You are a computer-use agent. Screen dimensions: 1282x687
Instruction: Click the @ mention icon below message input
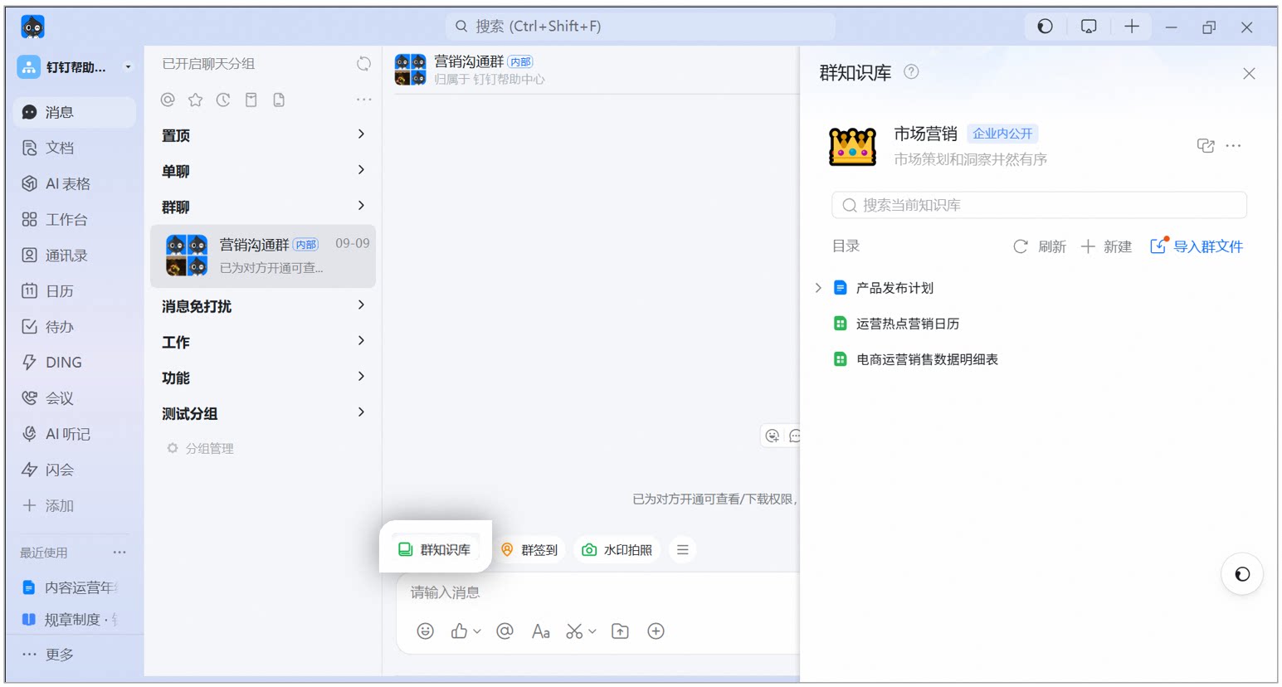505,631
